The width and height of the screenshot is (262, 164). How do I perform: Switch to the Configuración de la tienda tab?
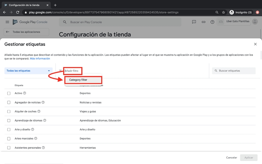(25, 5)
